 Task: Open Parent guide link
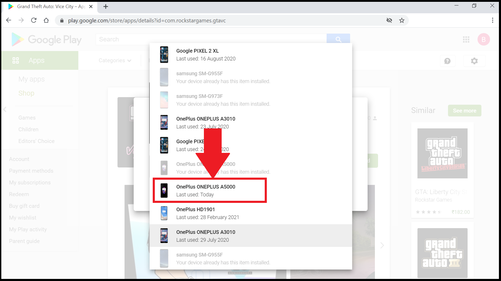tap(24, 241)
